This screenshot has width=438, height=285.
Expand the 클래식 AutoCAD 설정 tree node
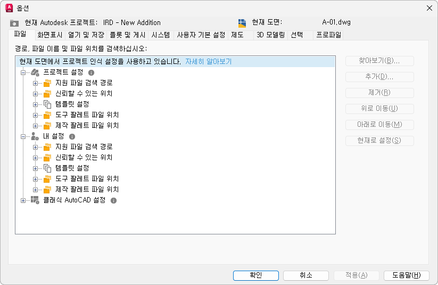click(23, 200)
